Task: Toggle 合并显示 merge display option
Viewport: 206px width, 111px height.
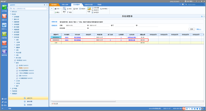Action: (95, 13)
